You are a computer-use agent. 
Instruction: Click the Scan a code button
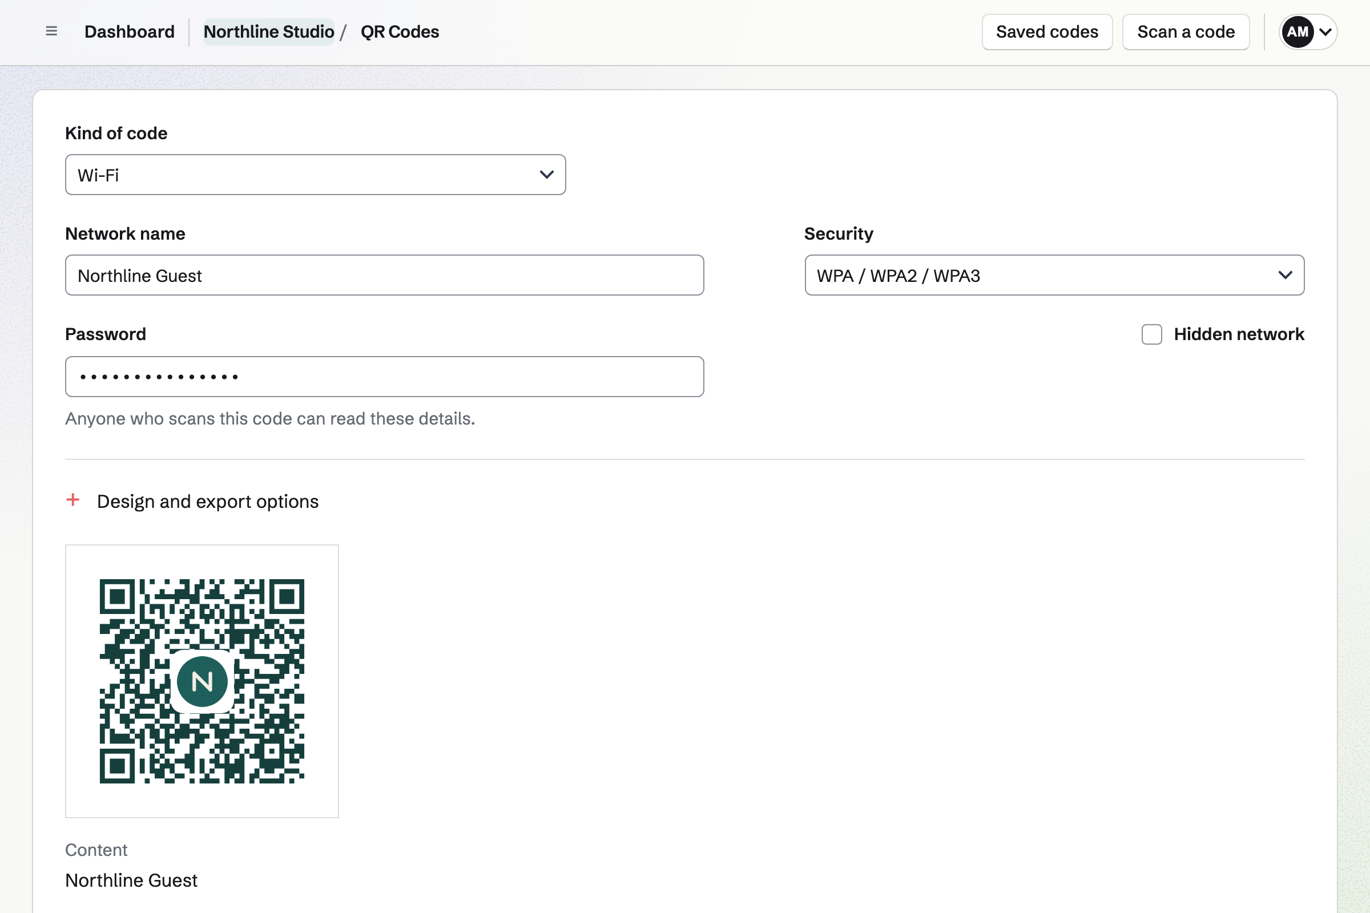point(1186,31)
